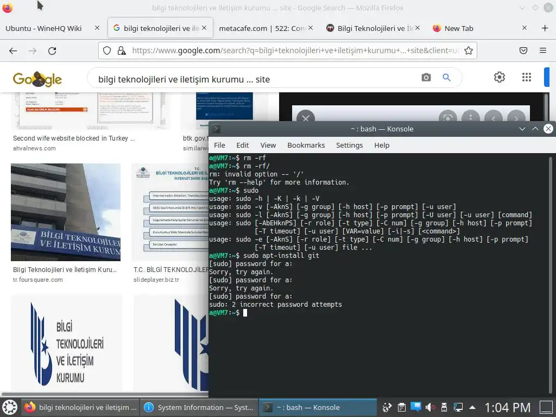Viewport: 556px width, 417px height.
Task: Click the 'sudo: 2 incorrect password attempts' line
Action: click(x=275, y=304)
